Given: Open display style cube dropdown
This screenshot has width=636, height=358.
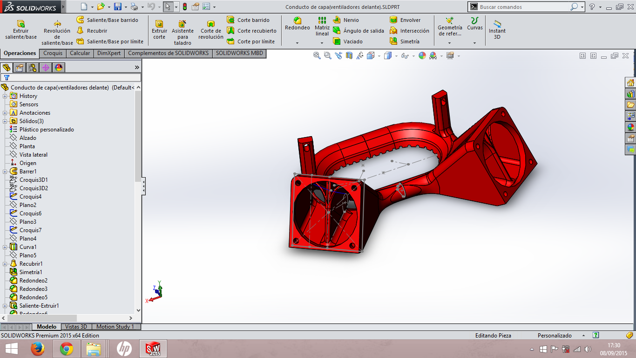Looking at the screenshot, I should click(396, 56).
